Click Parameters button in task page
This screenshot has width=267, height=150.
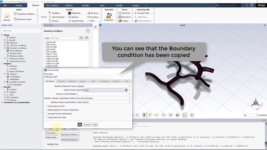pos(52,133)
